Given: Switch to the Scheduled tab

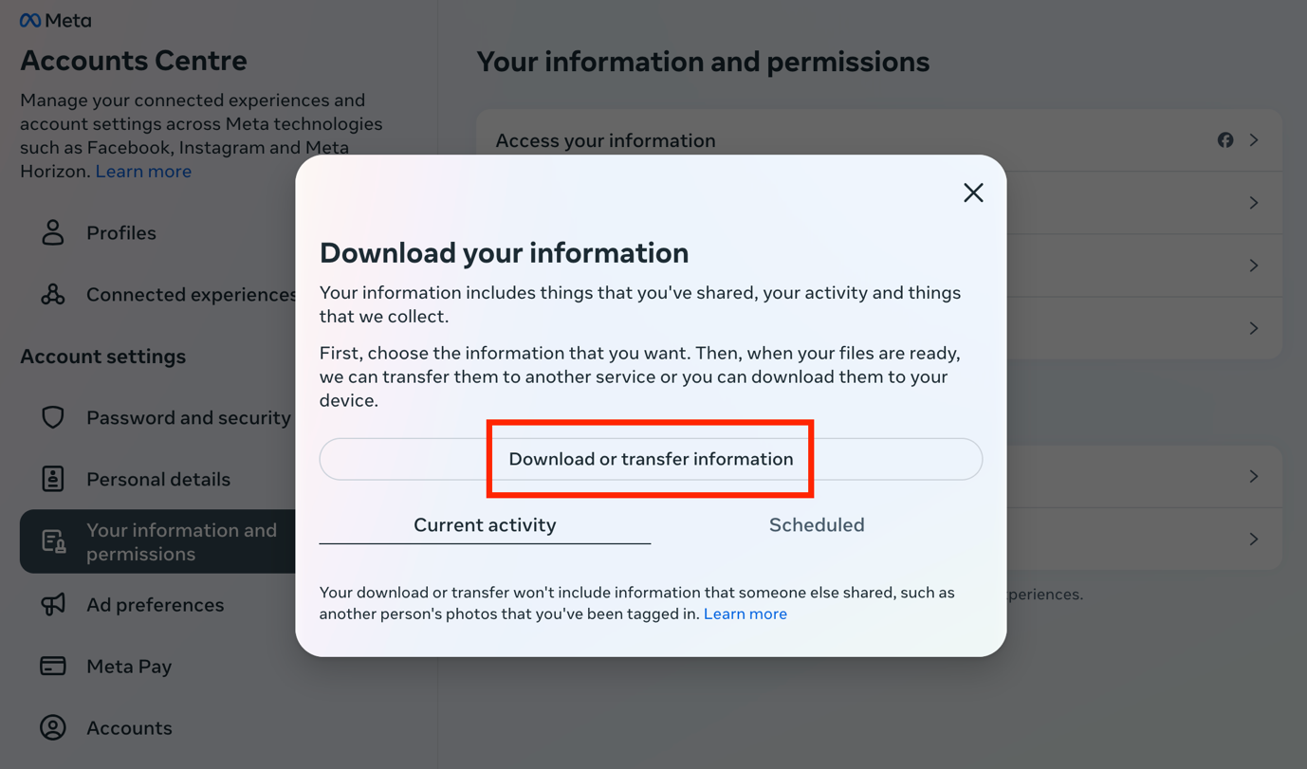Looking at the screenshot, I should [817, 524].
